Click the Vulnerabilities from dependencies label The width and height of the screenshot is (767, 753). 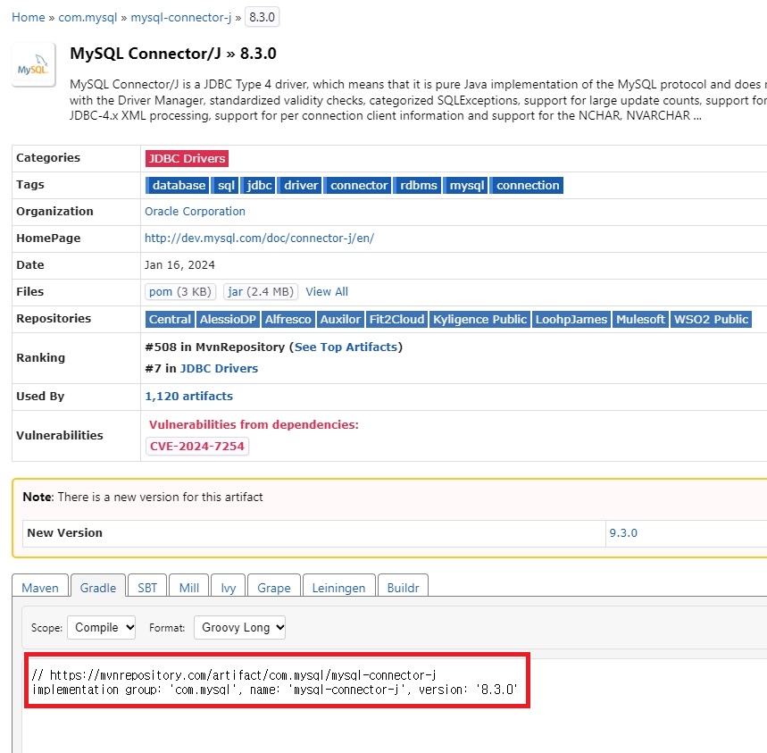point(254,424)
